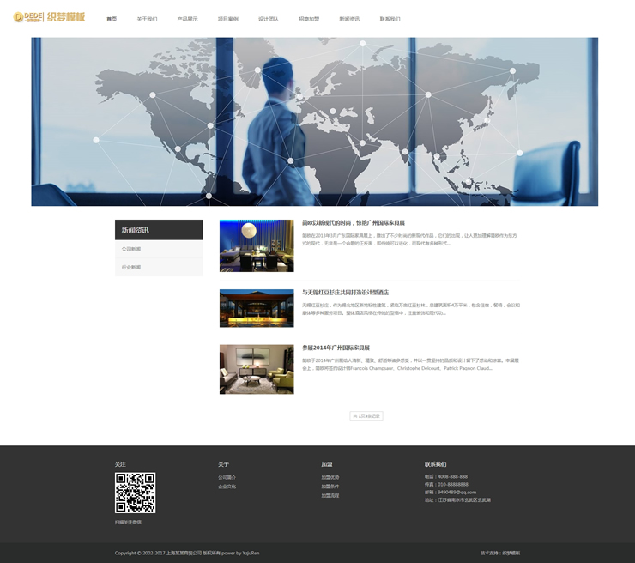Open 公司简介 footer link

[227, 477]
